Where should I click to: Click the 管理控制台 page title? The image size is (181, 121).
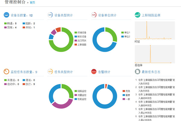point(15,2)
